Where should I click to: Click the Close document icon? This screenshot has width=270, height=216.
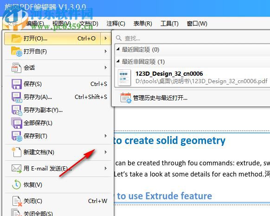[17, 201]
